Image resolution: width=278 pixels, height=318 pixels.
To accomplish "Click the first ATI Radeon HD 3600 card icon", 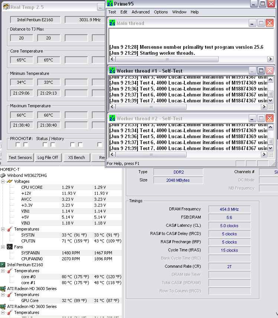I will point(3,289).
